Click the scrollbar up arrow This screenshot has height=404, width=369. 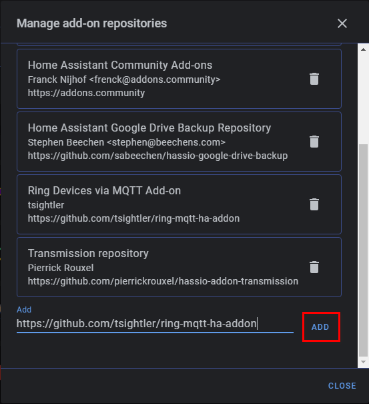pyautogui.click(x=364, y=49)
